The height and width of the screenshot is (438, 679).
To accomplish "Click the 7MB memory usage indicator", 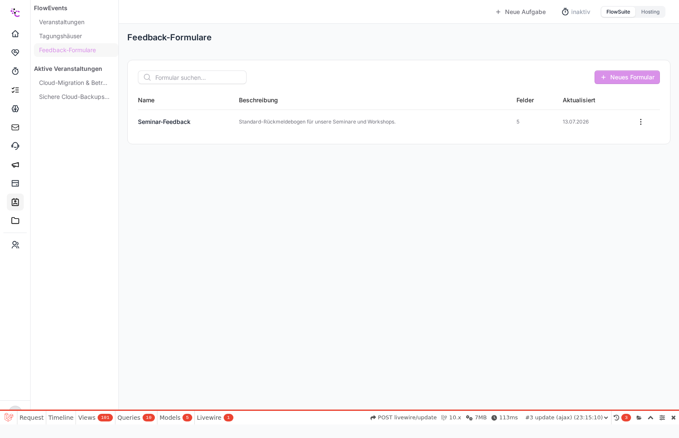I will pos(476,418).
